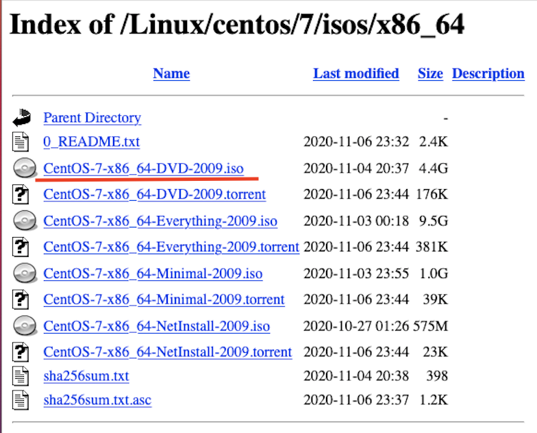Open the sha256sum.txt checksum file
Image resolution: width=537 pixels, height=433 pixels.
(x=86, y=376)
